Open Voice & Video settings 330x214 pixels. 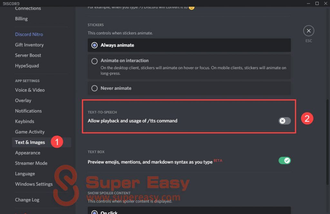pyautogui.click(x=30, y=90)
